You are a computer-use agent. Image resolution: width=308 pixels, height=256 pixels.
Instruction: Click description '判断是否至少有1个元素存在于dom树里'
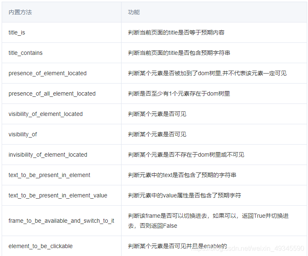tap(179, 94)
